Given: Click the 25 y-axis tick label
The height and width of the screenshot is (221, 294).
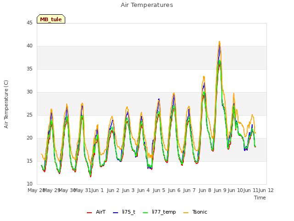Looking at the screenshot, I should coord(29,115).
